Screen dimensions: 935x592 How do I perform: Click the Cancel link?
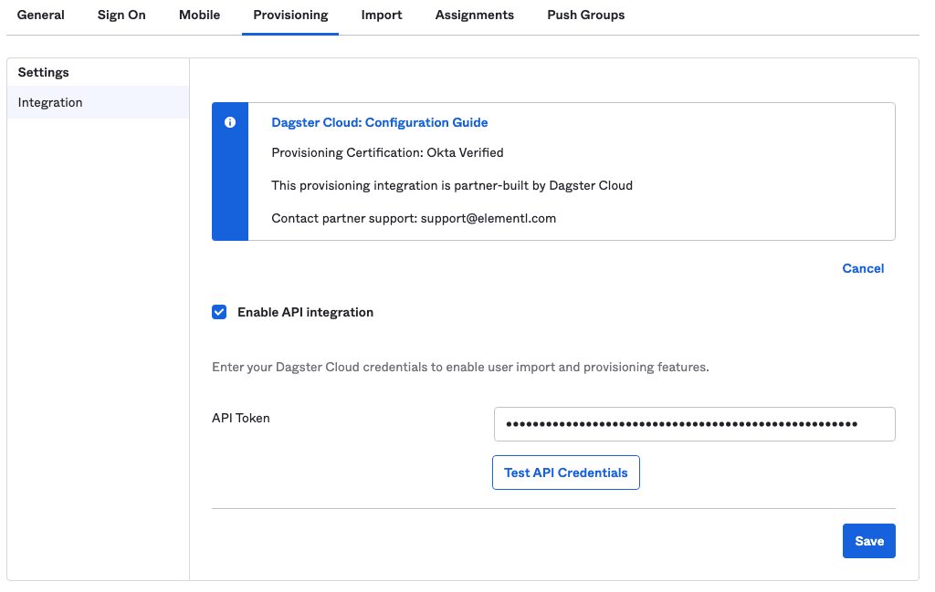coord(862,268)
